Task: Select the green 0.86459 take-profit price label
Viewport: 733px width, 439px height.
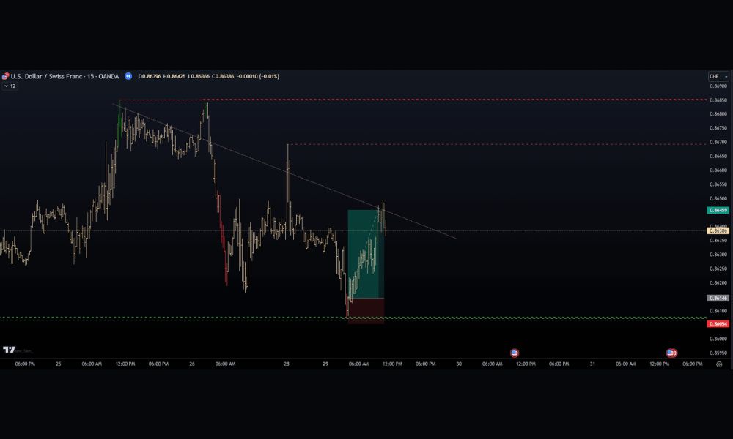Action: (x=718, y=210)
